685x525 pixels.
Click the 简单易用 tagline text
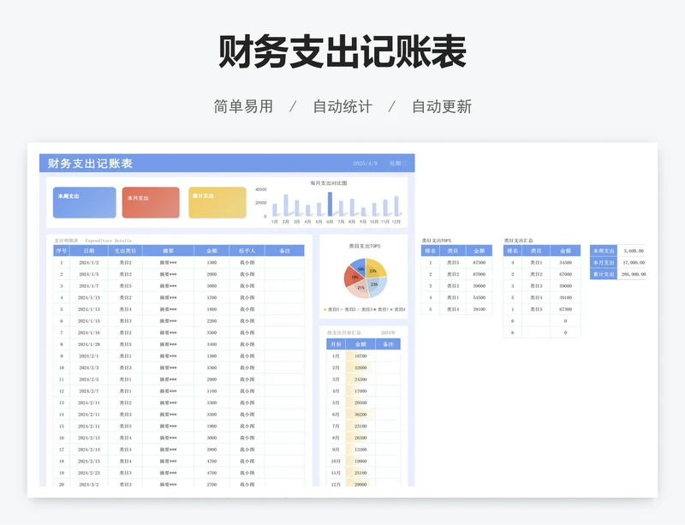(243, 107)
